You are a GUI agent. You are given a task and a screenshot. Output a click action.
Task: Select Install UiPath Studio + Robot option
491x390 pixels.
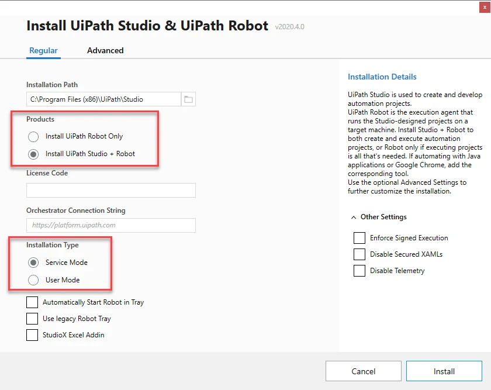point(33,154)
